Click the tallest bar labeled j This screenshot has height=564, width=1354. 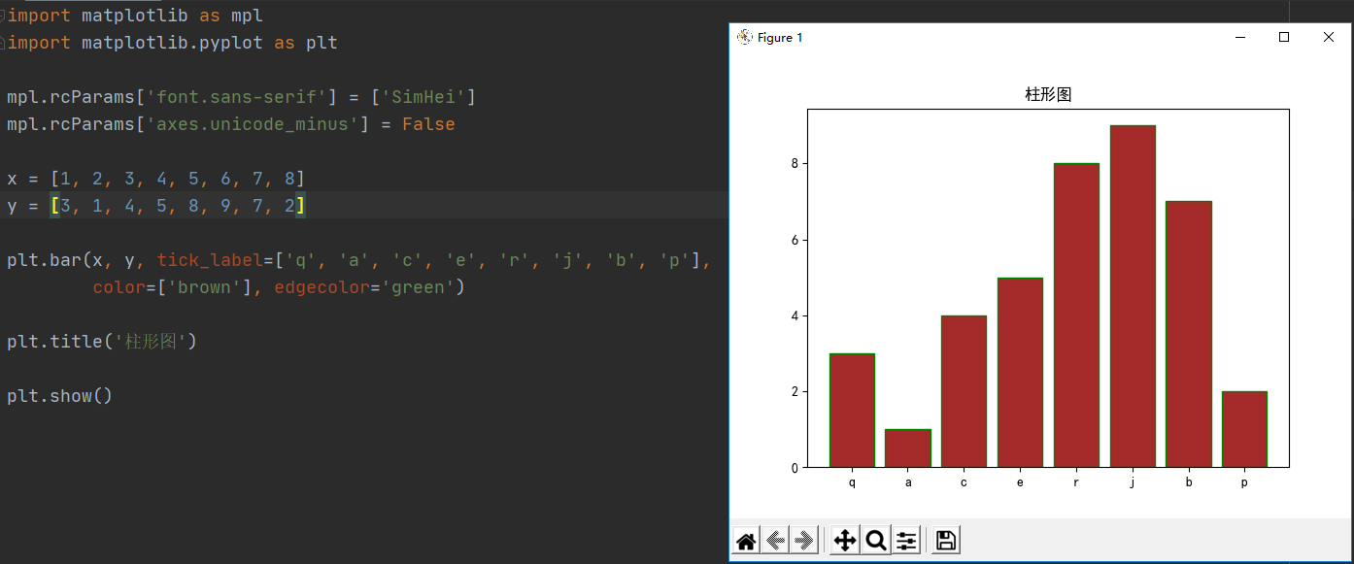tap(1133, 296)
